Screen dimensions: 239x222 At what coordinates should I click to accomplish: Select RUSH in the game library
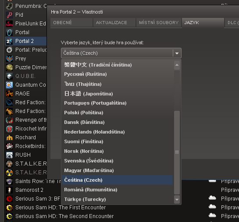[x=23, y=155]
